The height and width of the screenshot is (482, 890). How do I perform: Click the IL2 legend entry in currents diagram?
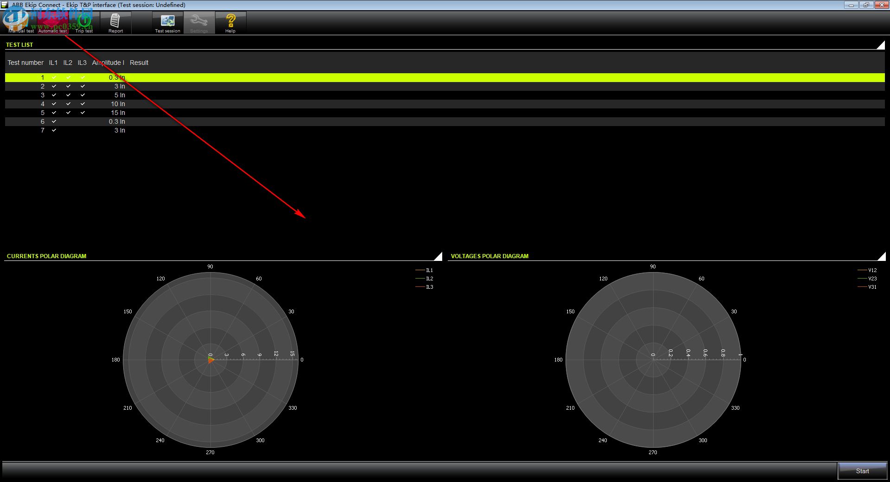[424, 279]
